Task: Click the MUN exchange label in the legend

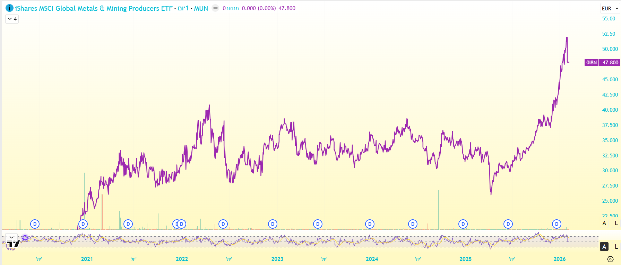Action: pyautogui.click(x=201, y=8)
